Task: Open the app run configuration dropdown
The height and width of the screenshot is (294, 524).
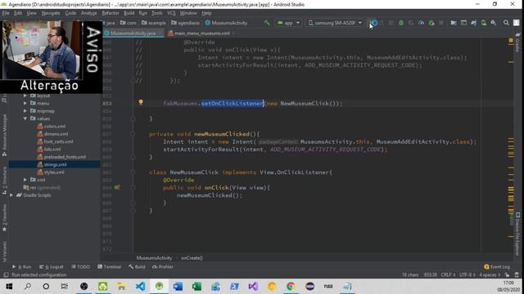Action: (x=288, y=23)
